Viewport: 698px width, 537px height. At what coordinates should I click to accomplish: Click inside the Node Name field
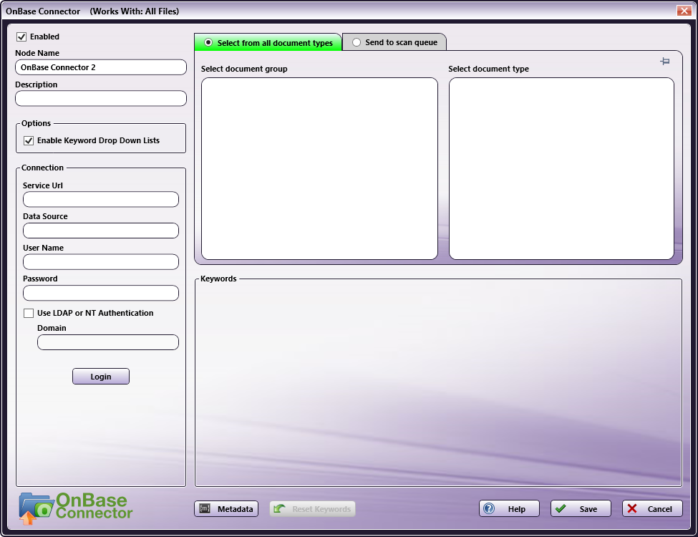coord(100,67)
